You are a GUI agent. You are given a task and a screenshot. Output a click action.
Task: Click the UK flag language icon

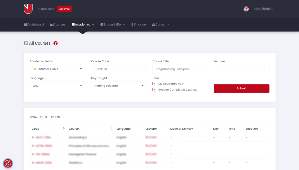[246, 9]
